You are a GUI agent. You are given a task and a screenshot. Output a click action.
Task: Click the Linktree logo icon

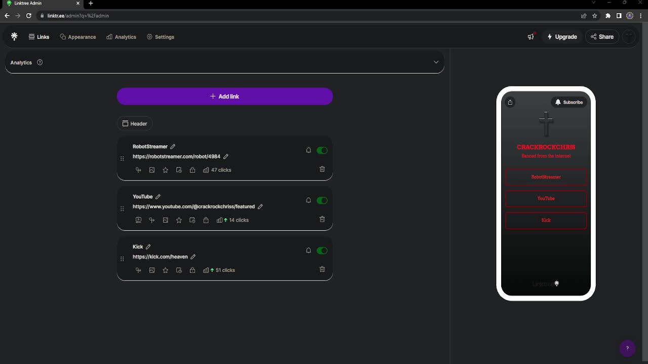[x=14, y=36]
